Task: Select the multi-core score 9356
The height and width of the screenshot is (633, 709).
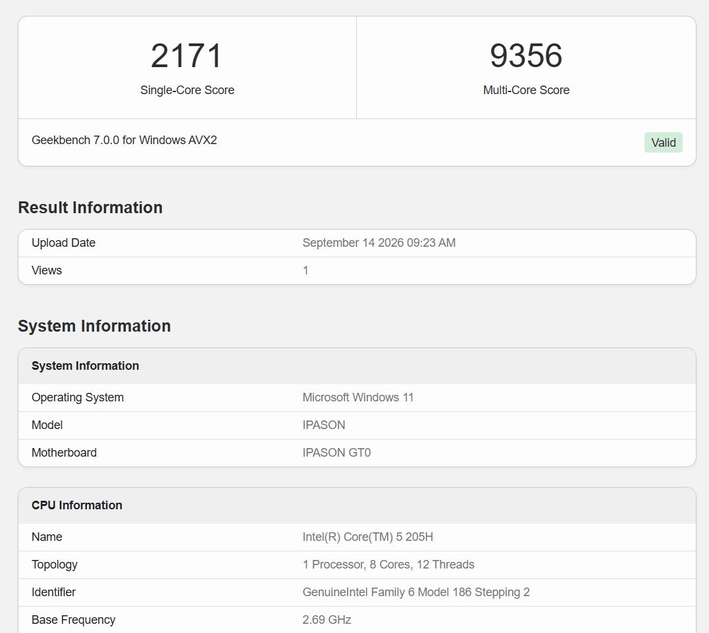Action: pyautogui.click(x=526, y=56)
